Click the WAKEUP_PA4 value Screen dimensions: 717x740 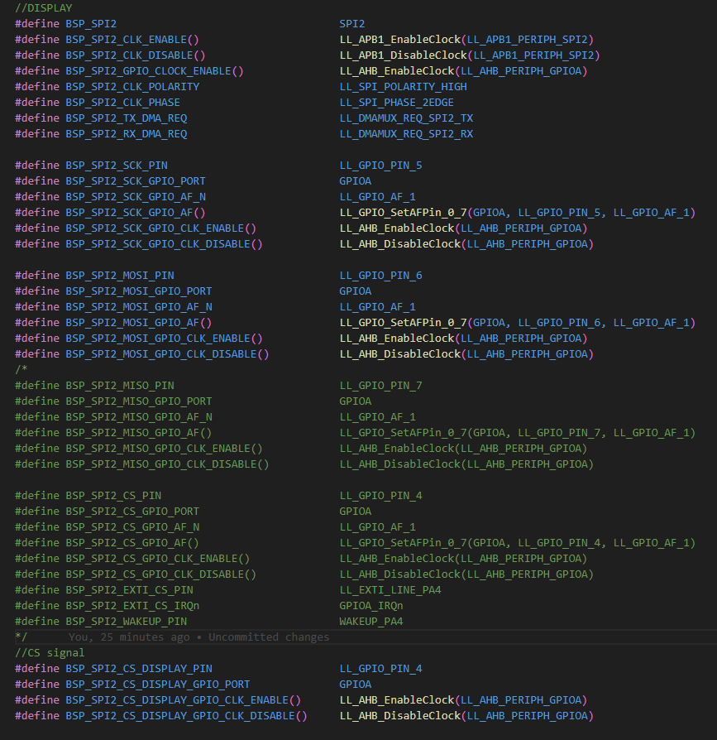click(x=371, y=622)
